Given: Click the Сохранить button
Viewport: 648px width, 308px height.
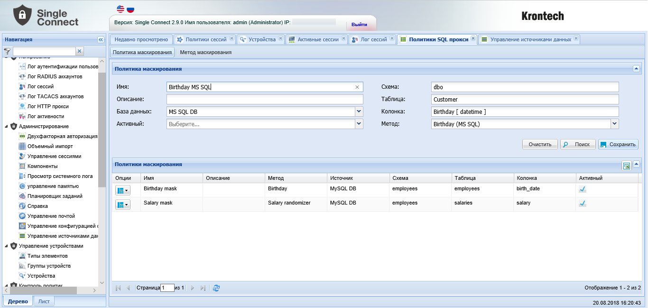Looking at the screenshot, I should pos(618,144).
